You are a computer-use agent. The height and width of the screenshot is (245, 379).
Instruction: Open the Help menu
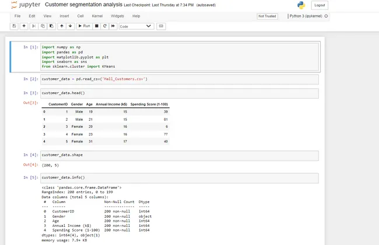(136, 16)
